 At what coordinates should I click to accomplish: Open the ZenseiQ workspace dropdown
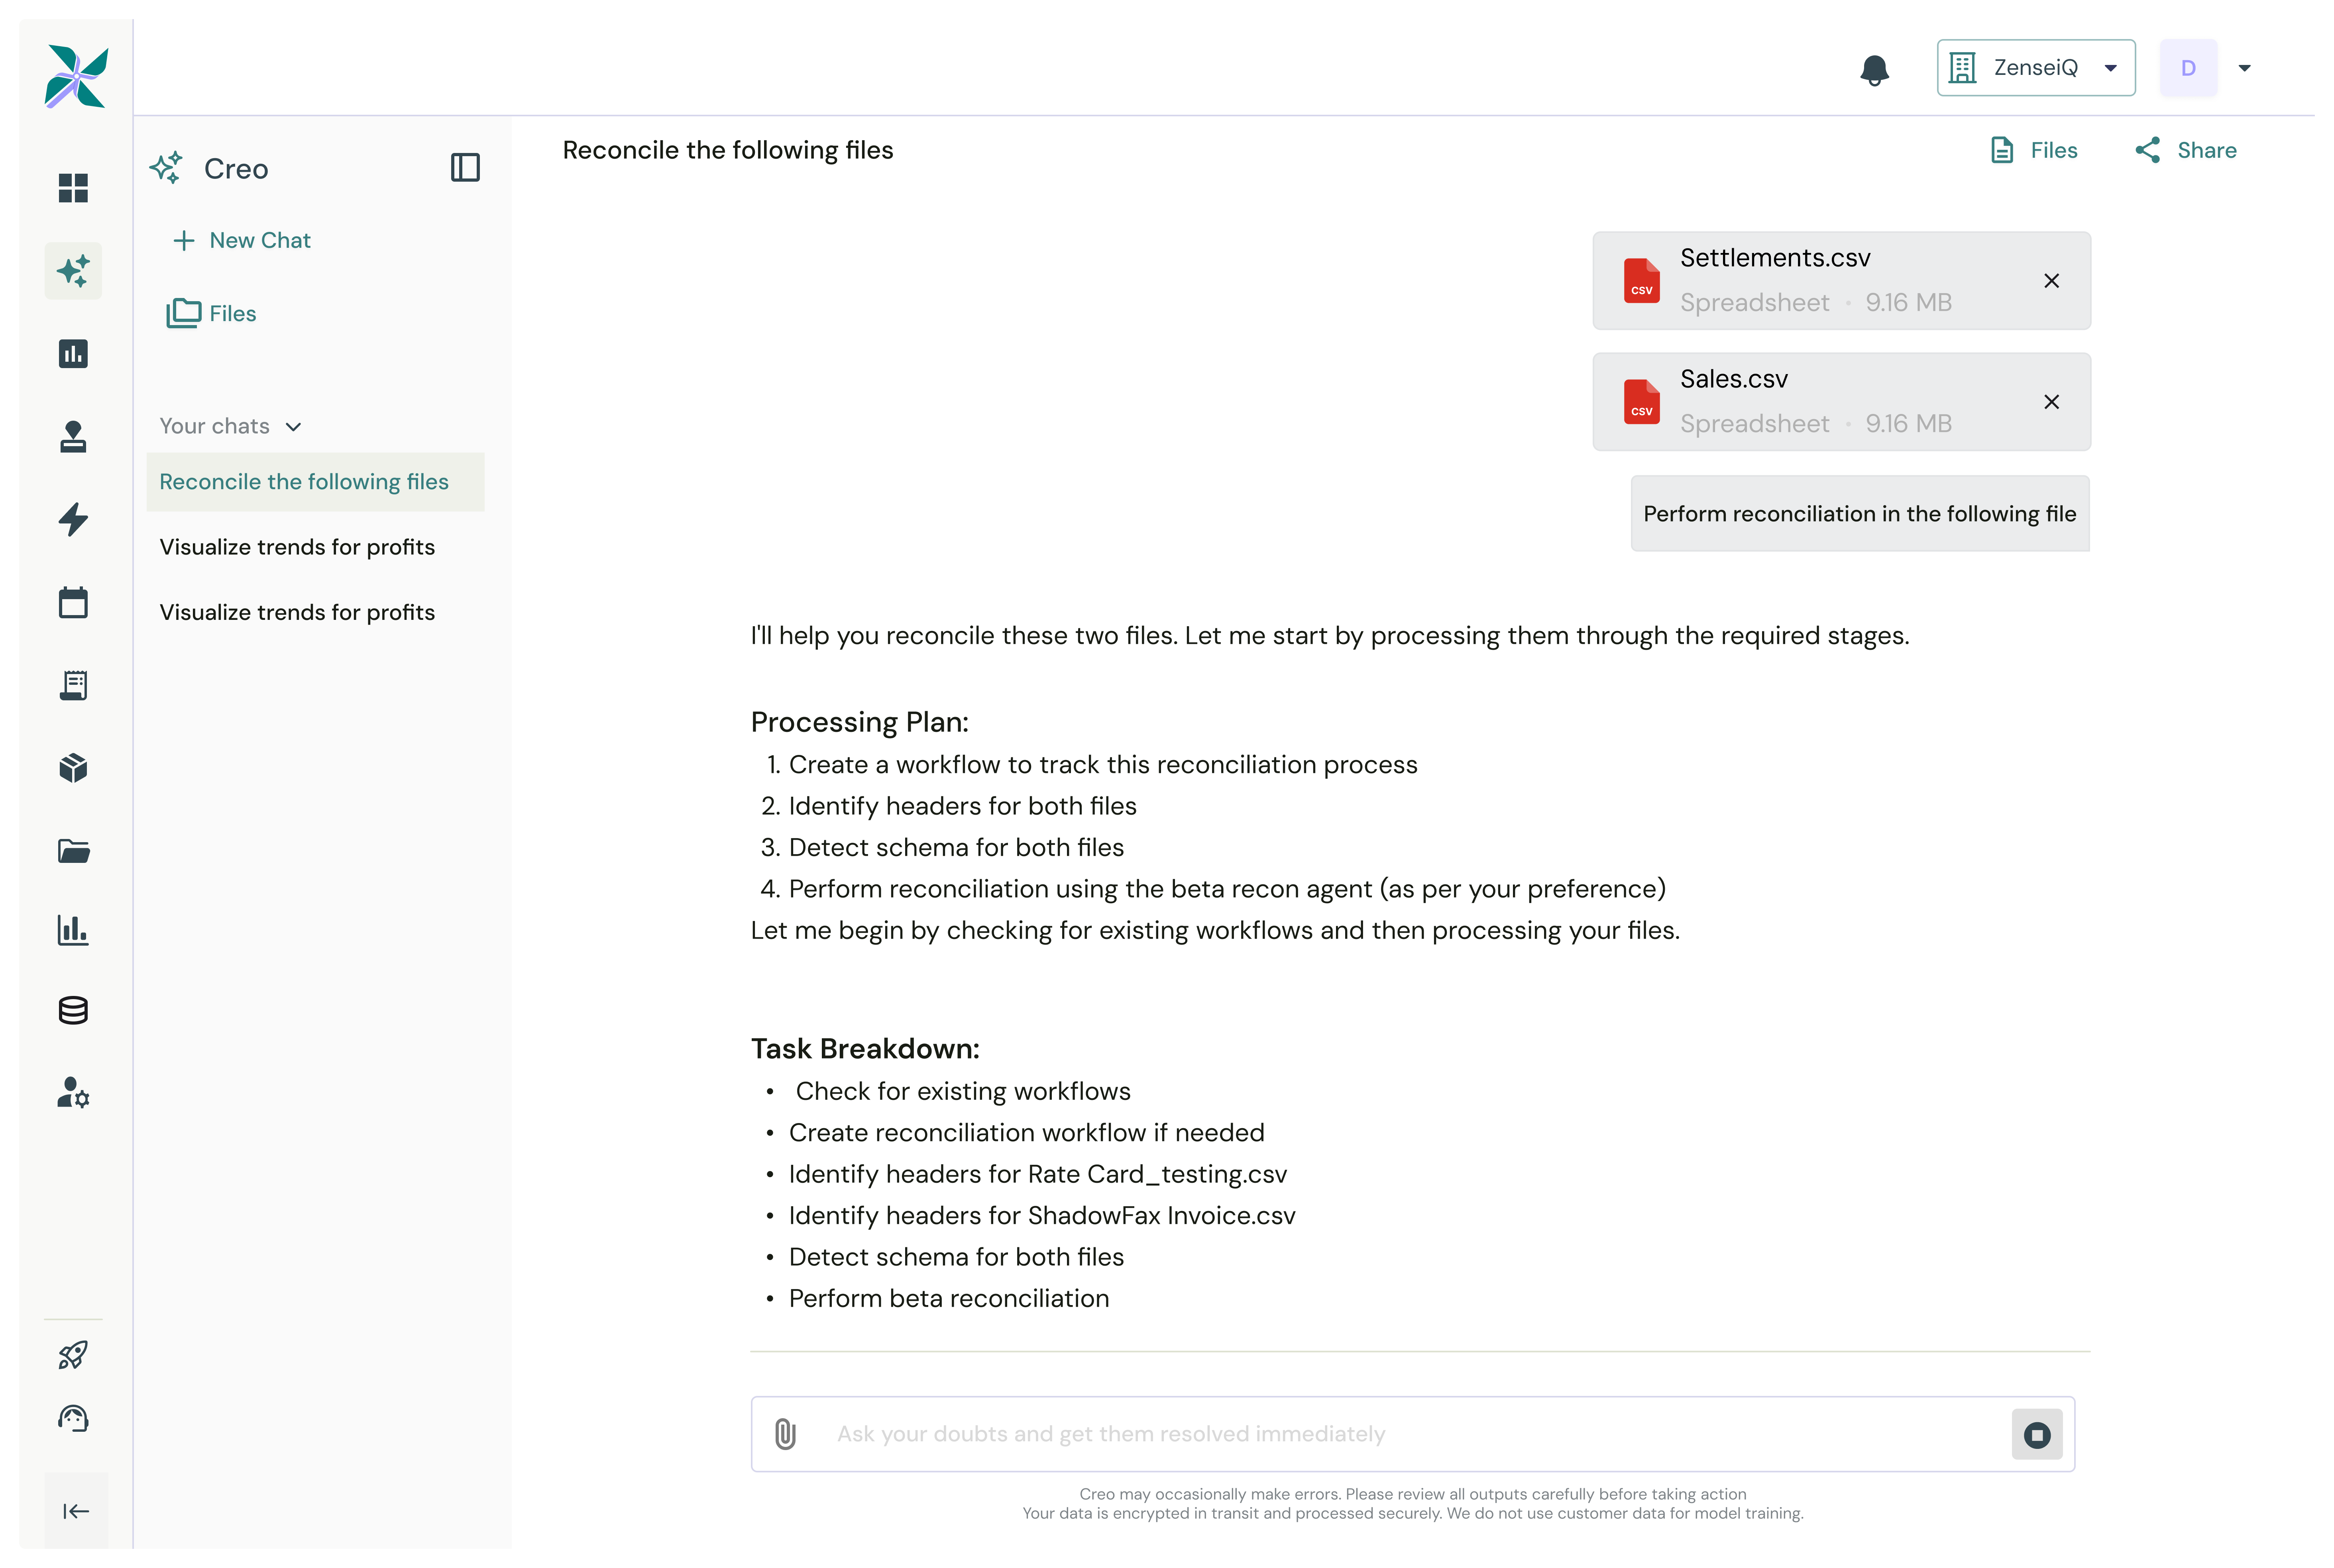click(x=2035, y=67)
